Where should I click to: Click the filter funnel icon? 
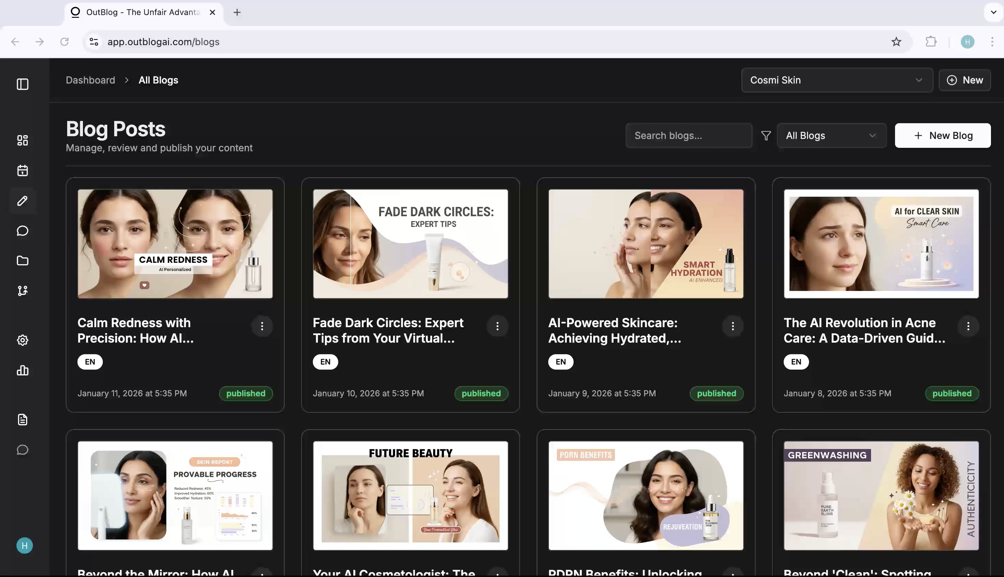pyautogui.click(x=766, y=136)
